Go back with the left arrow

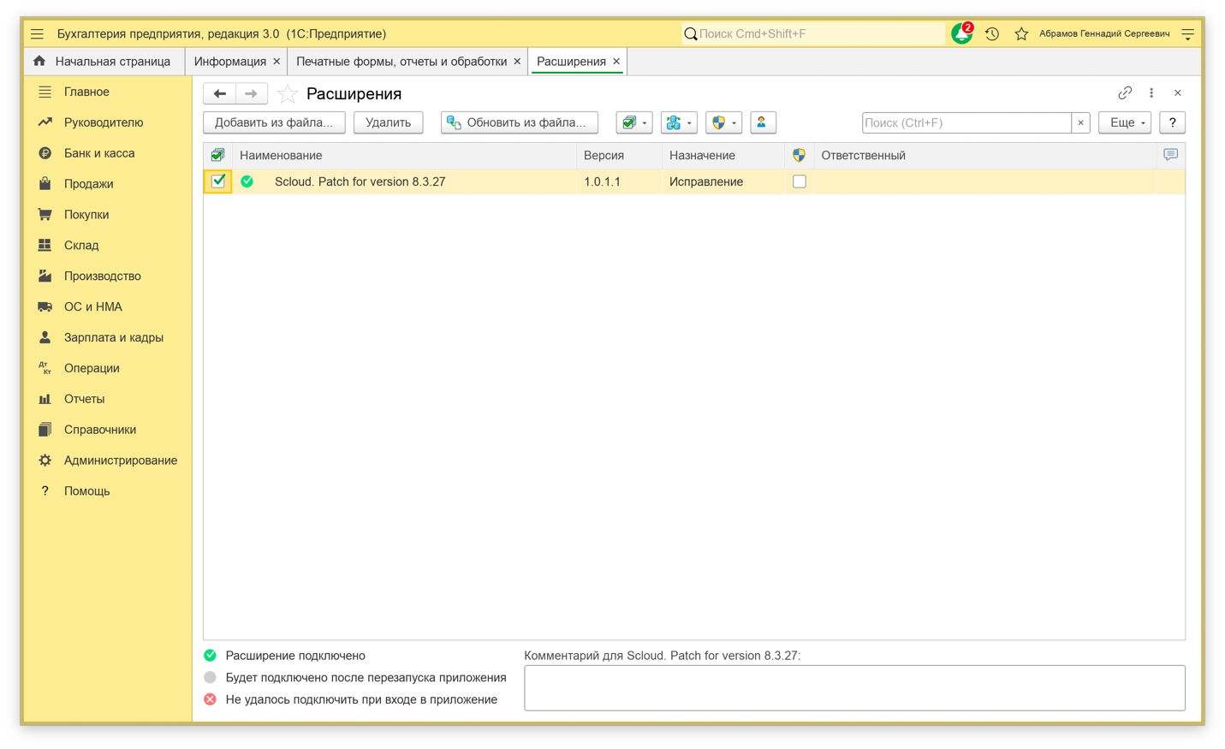[220, 93]
